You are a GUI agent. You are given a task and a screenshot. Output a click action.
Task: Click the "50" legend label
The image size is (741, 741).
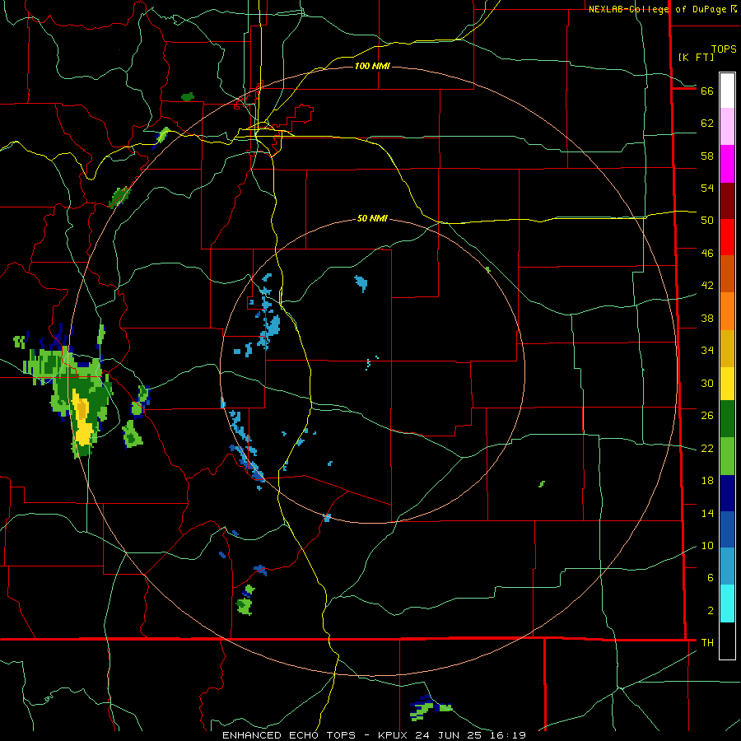pyautogui.click(x=707, y=221)
